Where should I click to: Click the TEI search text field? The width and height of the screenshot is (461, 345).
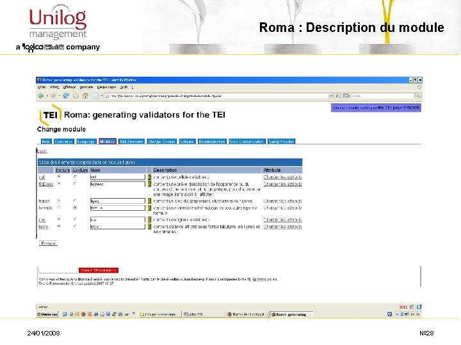(58, 270)
